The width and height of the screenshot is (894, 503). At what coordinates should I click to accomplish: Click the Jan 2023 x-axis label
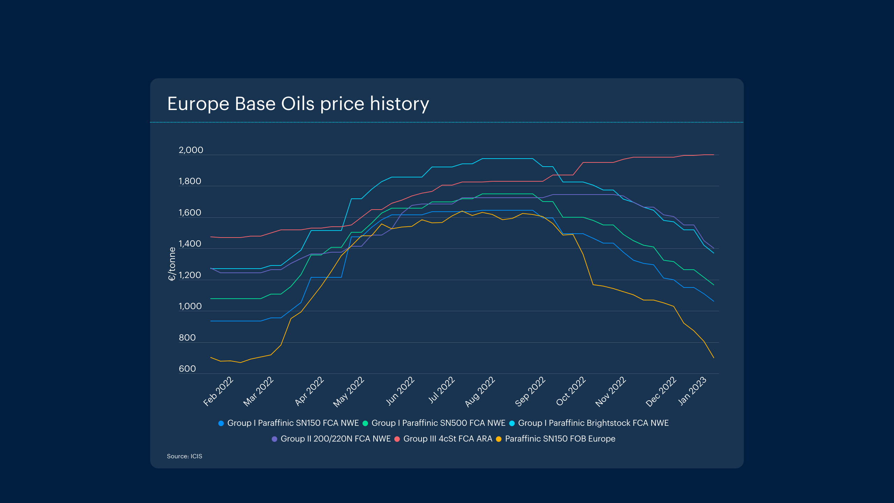coord(692,391)
